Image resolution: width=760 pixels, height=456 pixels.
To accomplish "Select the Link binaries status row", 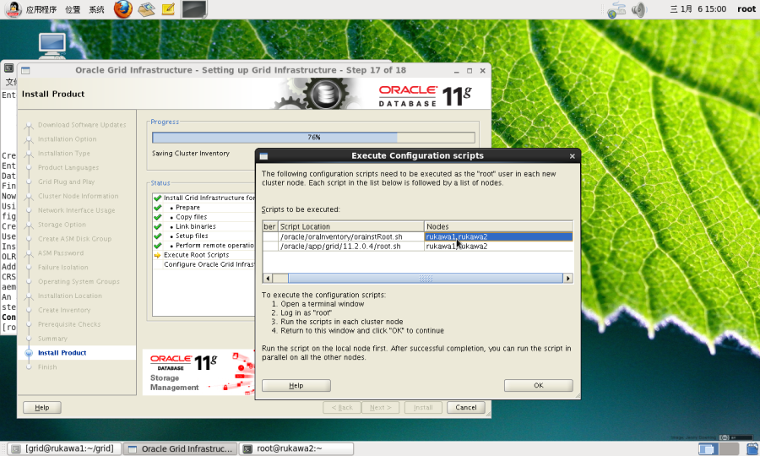I will [204, 226].
